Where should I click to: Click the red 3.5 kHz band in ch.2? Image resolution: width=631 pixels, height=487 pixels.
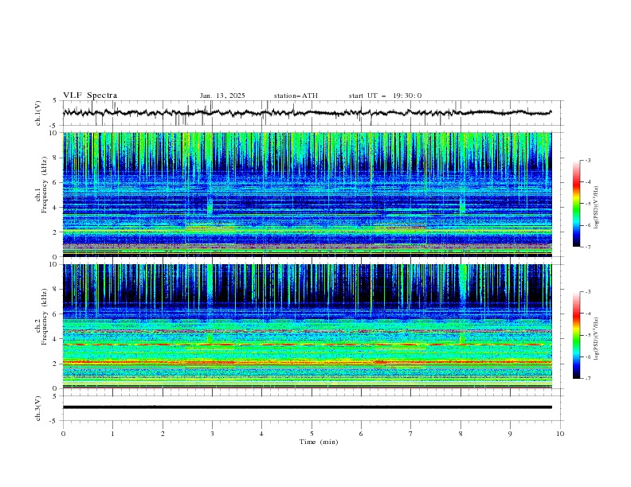coord(307,345)
